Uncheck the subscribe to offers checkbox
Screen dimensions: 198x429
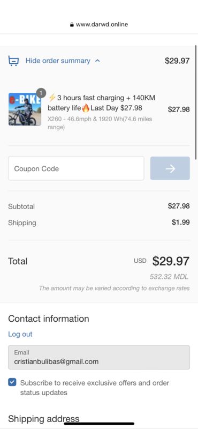(x=12, y=382)
